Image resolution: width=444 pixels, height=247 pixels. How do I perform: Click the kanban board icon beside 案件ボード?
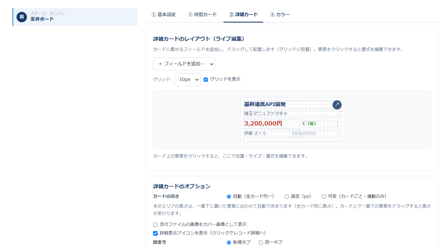pyautogui.click(x=22, y=17)
